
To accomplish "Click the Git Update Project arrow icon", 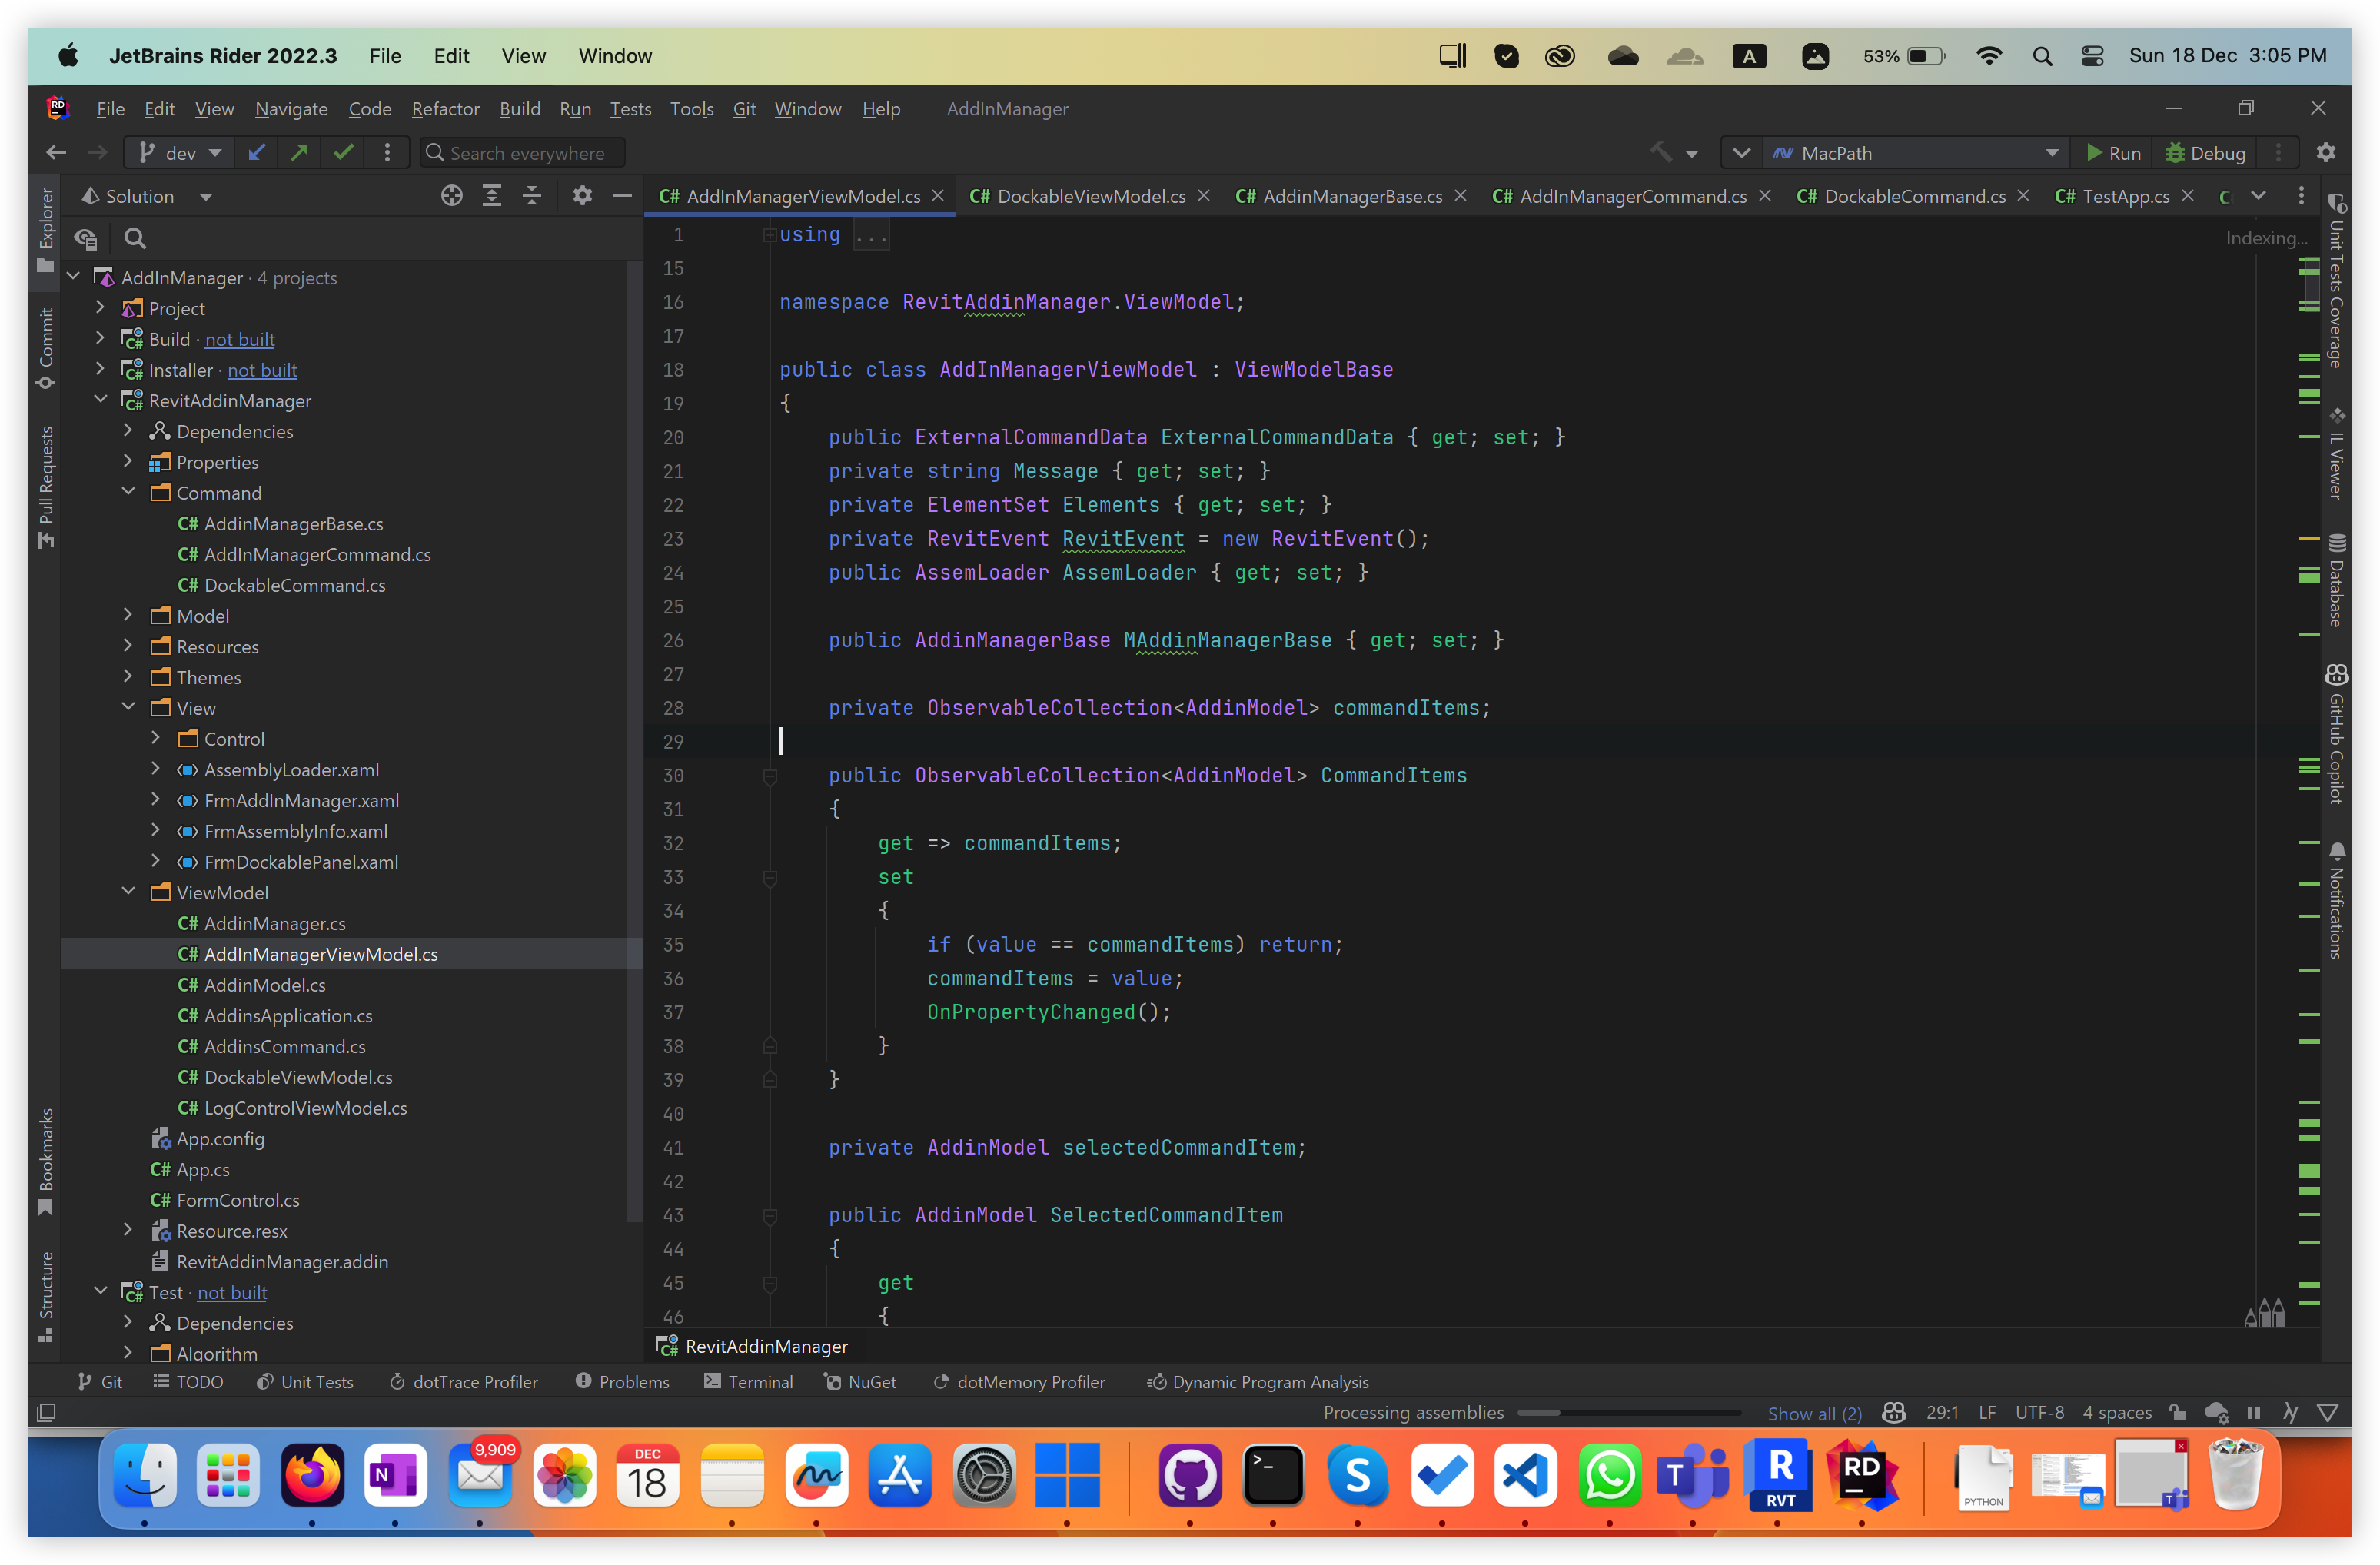I will point(257,152).
